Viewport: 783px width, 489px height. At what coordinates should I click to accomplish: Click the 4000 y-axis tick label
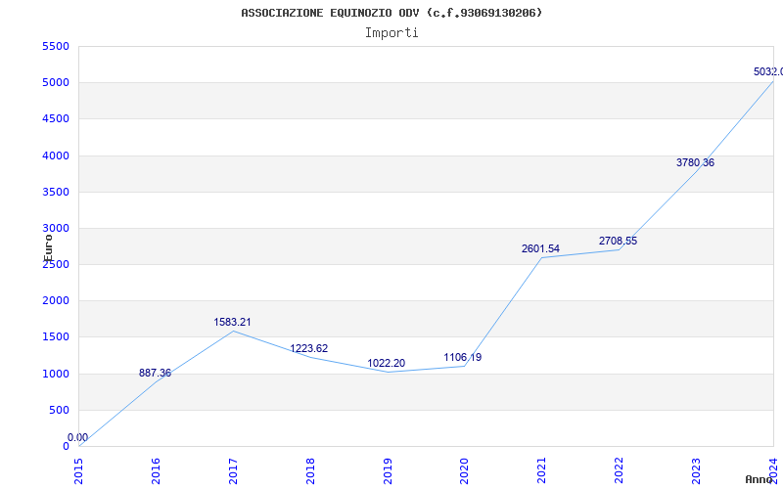[56, 156]
